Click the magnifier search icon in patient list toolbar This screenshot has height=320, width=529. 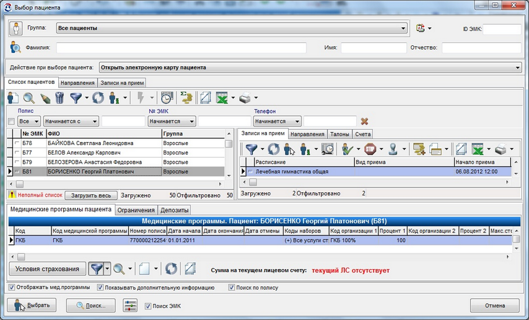pyautogui.click(x=28, y=98)
